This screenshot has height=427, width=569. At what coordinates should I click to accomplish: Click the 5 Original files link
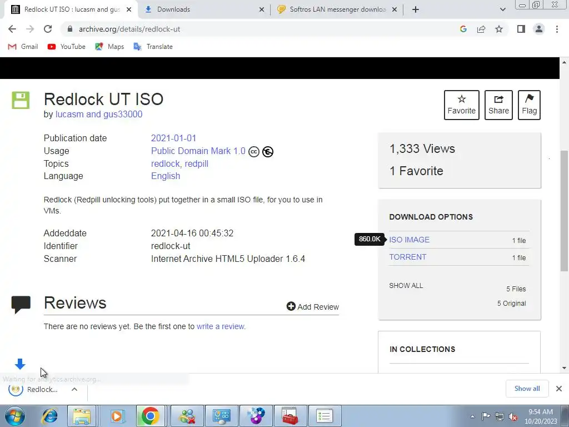[x=511, y=304]
